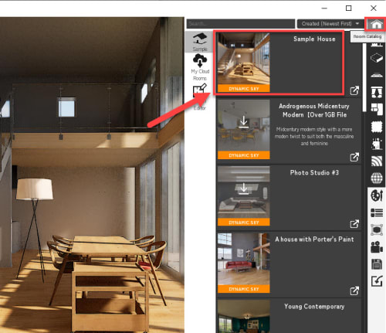Click the Young Contemporary title
Screen dimensions: 386x333
tap(314, 307)
